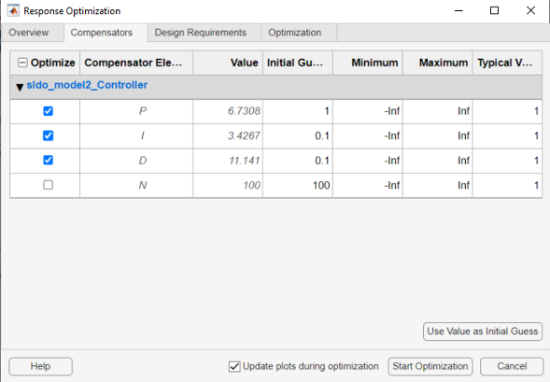Select the Minimum cell for D row
Viewport: 550px width, 382px height.
pos(368,161)
